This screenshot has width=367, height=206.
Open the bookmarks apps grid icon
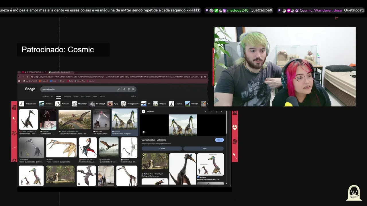click(x=19, y=81)
